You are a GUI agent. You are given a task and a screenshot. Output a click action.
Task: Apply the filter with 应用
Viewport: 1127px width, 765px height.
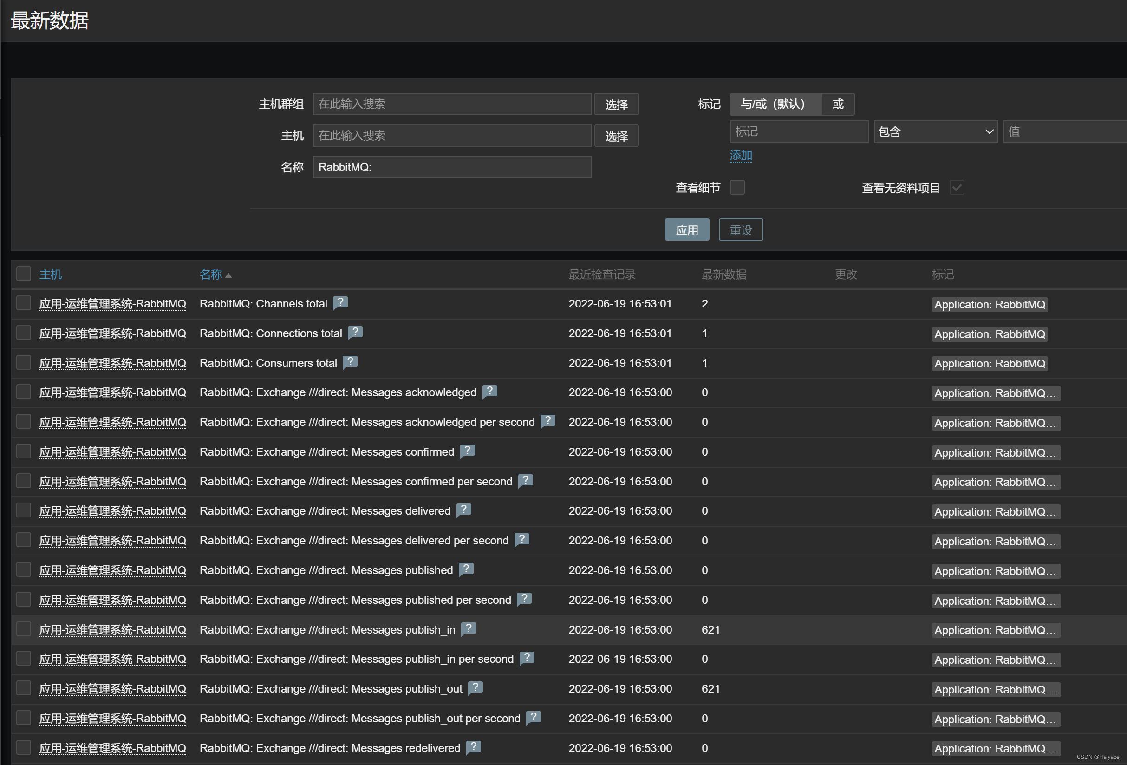tap(687, 229)
